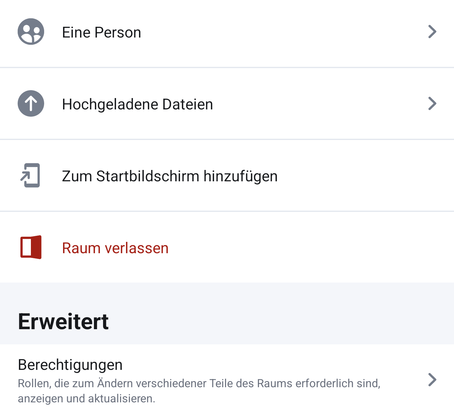Click the word 'Person'
The image size is (454, 420).
[118, 32]
